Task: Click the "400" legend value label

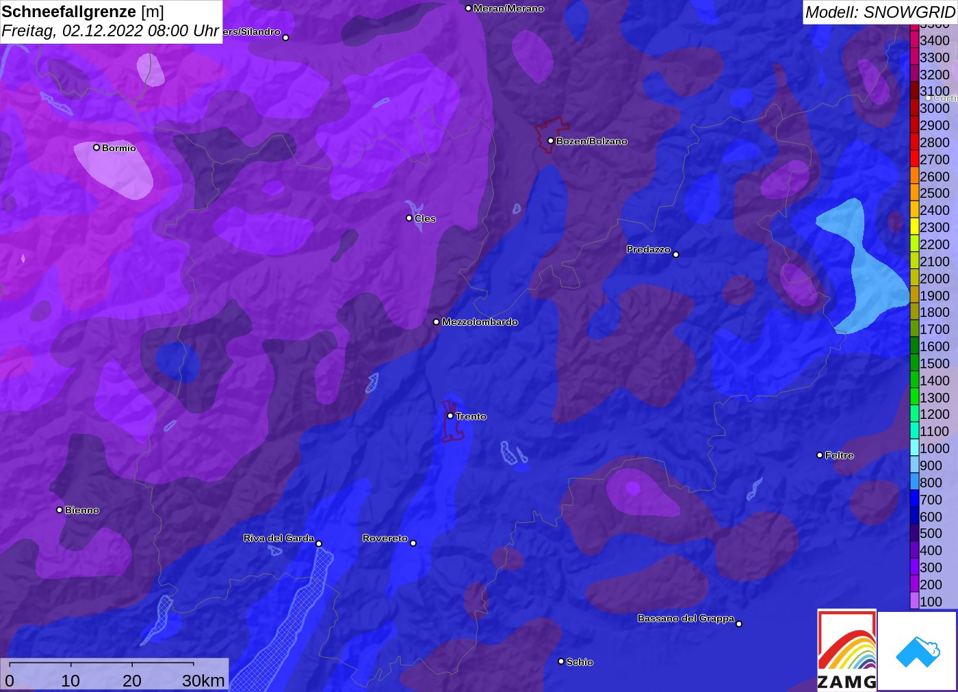Action: tap(931, 550)
